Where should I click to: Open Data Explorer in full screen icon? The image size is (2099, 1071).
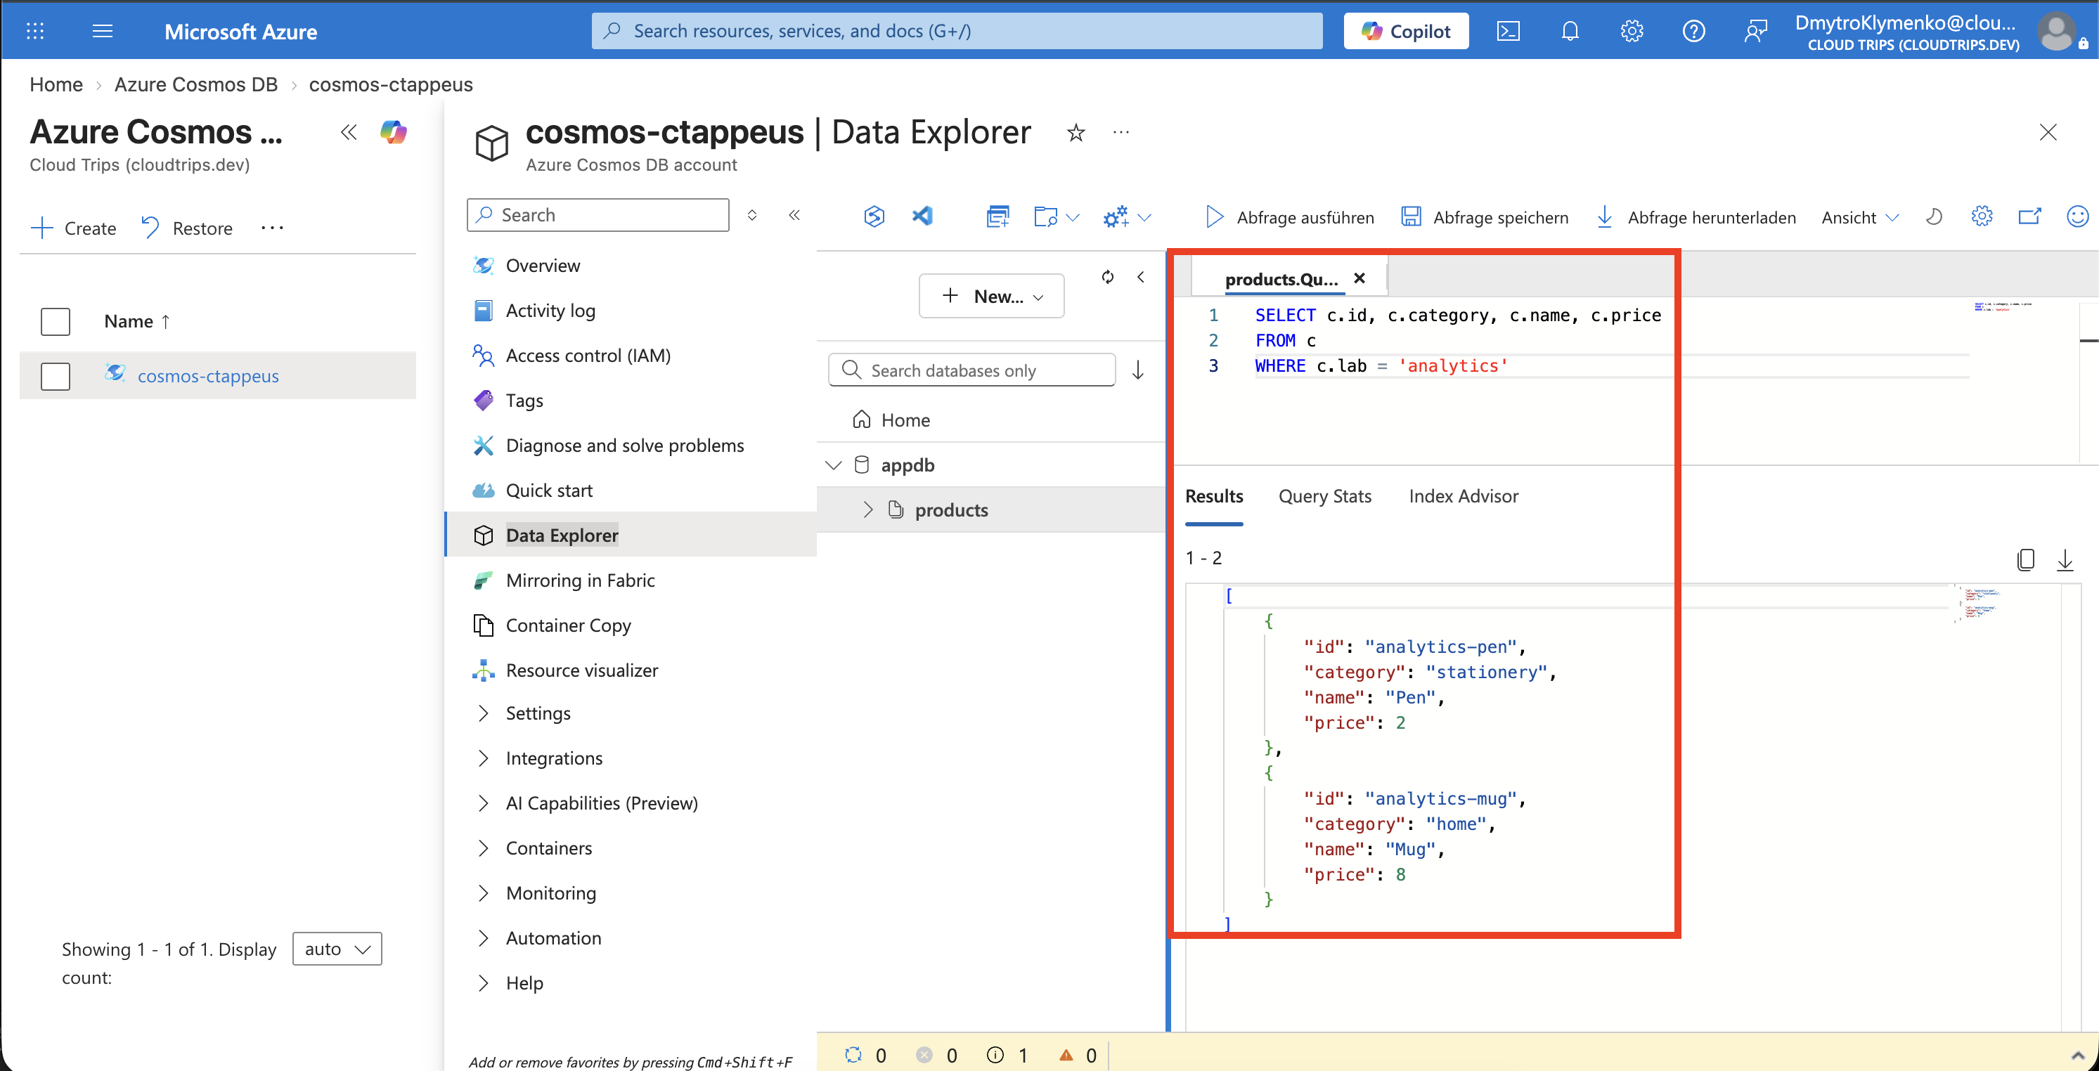point(2029,216)
